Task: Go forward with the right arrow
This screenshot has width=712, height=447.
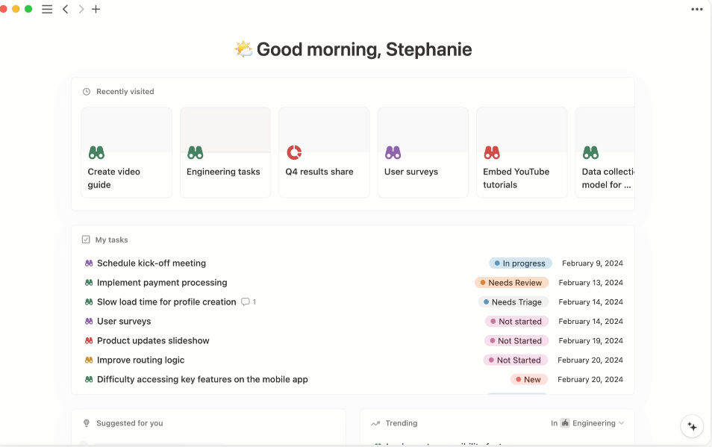Action: click(81, 9)
